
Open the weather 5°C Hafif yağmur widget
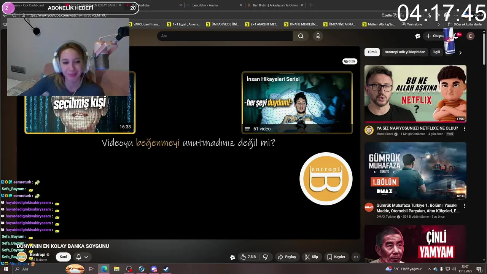403,269
